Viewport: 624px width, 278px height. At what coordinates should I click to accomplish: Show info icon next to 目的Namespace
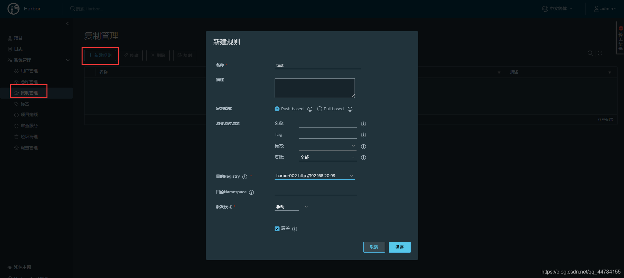251,192
